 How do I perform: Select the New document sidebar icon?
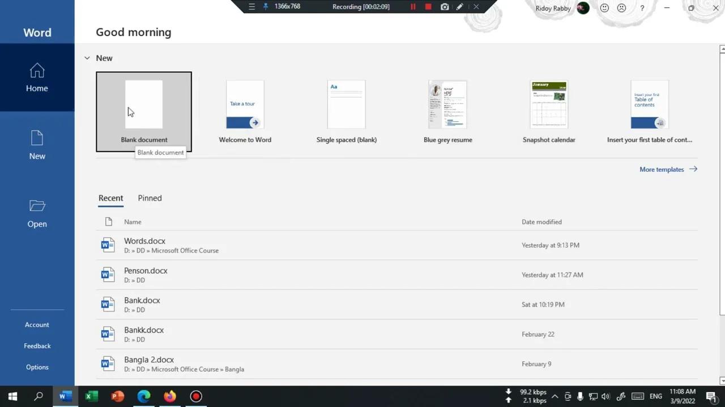(x=37, y=138)
